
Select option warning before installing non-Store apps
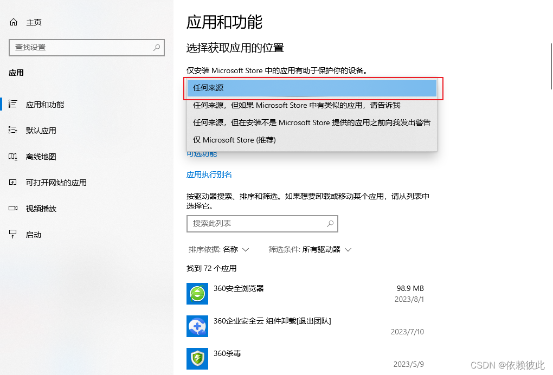click(312, 122)
